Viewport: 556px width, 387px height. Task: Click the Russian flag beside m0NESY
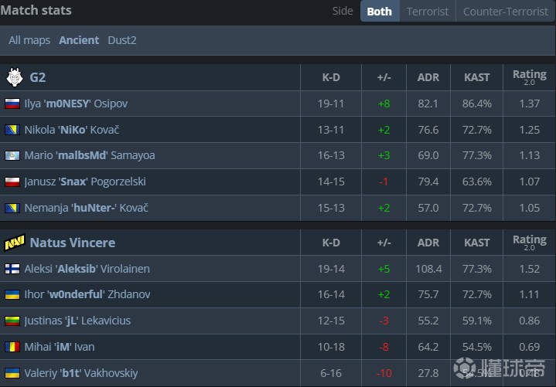click(x=12, y=104)
